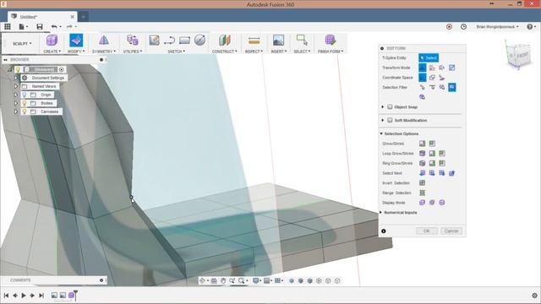
Task: Click the first Select Next icon
Action: [422, 173]
